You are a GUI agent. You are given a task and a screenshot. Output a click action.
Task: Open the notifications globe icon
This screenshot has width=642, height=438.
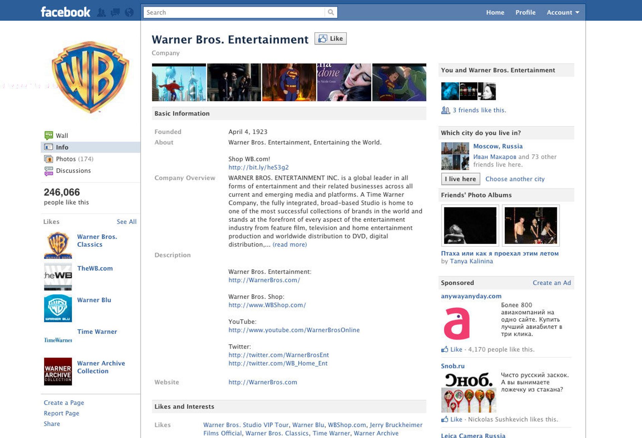(x=129, y=13)
